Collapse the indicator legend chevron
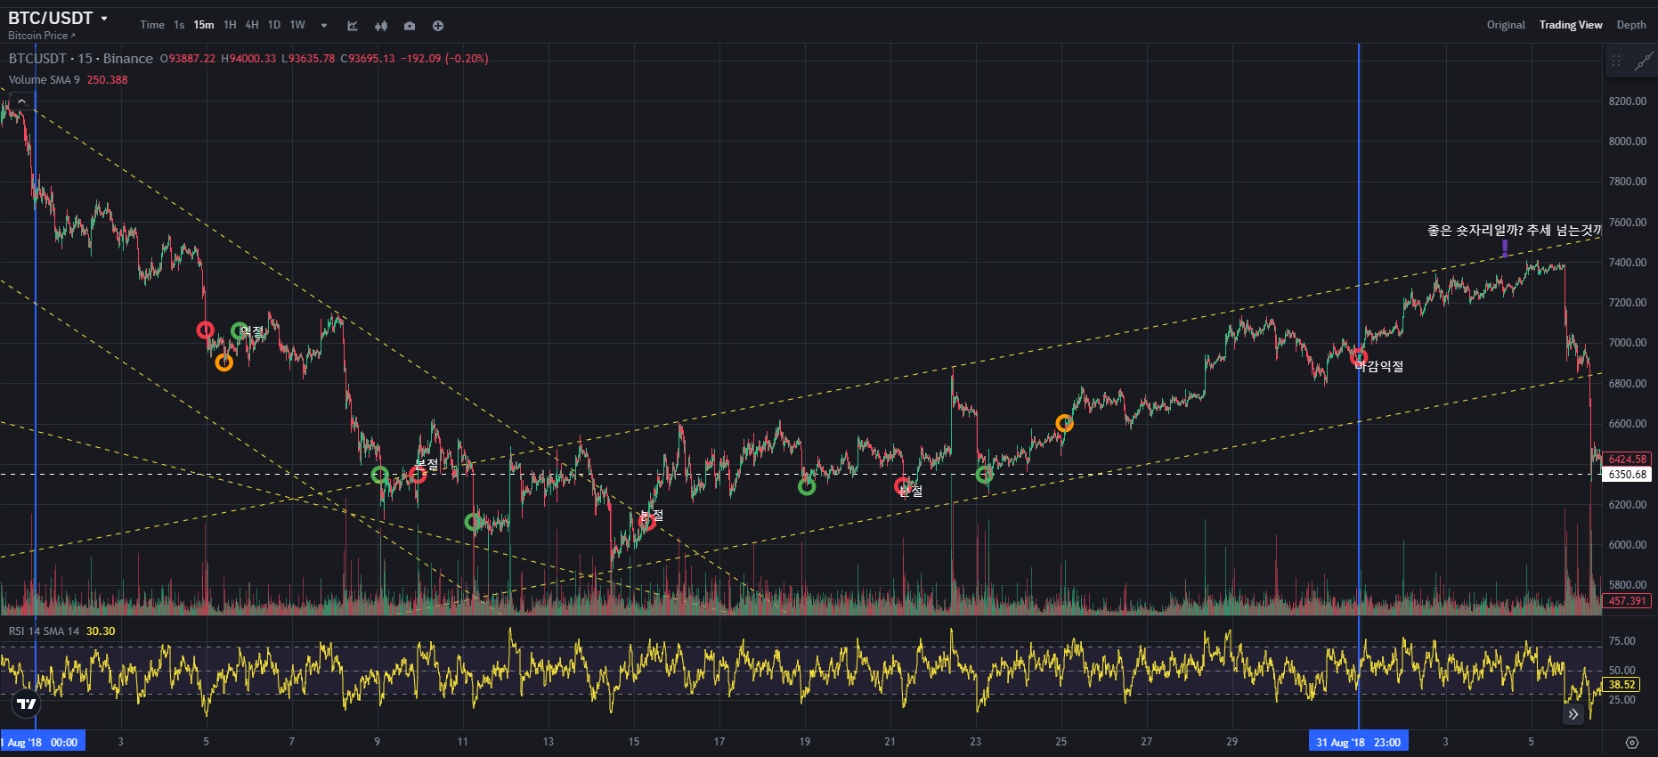 [21, 102]
